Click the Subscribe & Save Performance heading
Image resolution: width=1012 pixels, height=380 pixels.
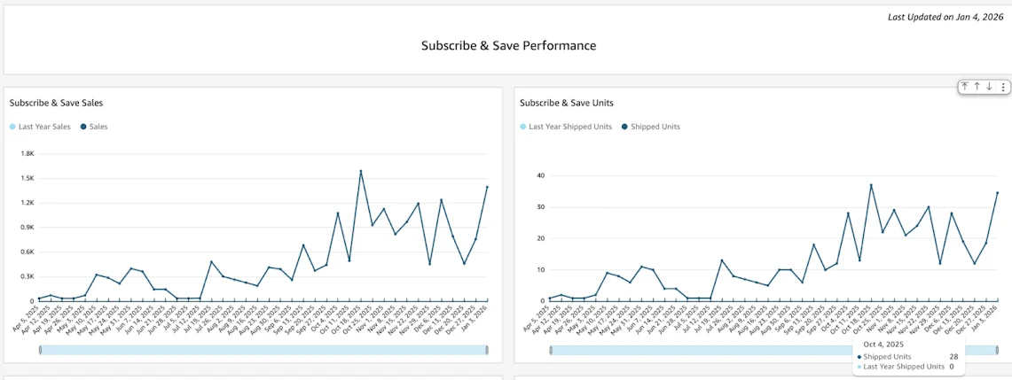[508, 45]
